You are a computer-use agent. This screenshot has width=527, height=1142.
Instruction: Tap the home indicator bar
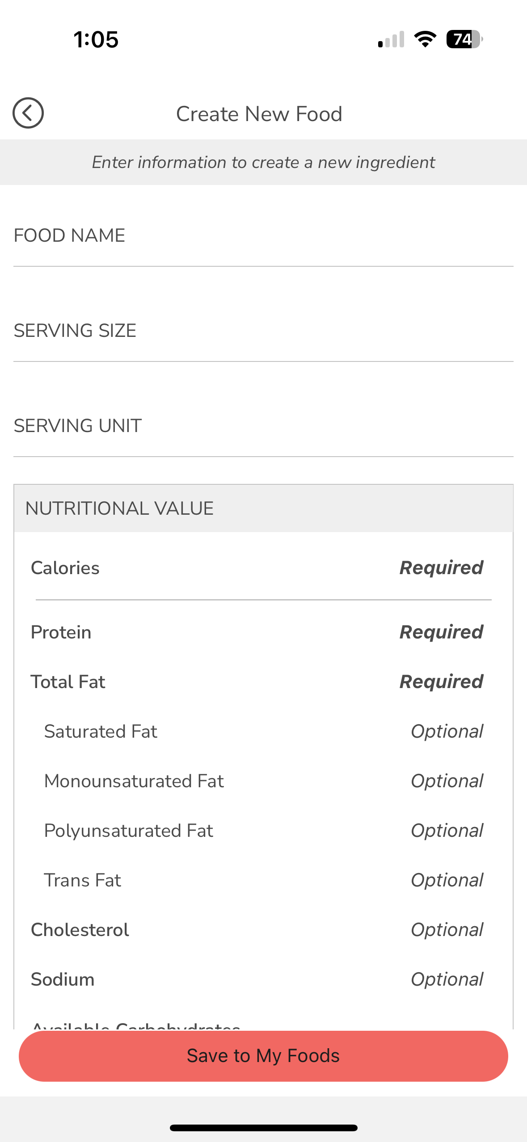pos(263,1128)
